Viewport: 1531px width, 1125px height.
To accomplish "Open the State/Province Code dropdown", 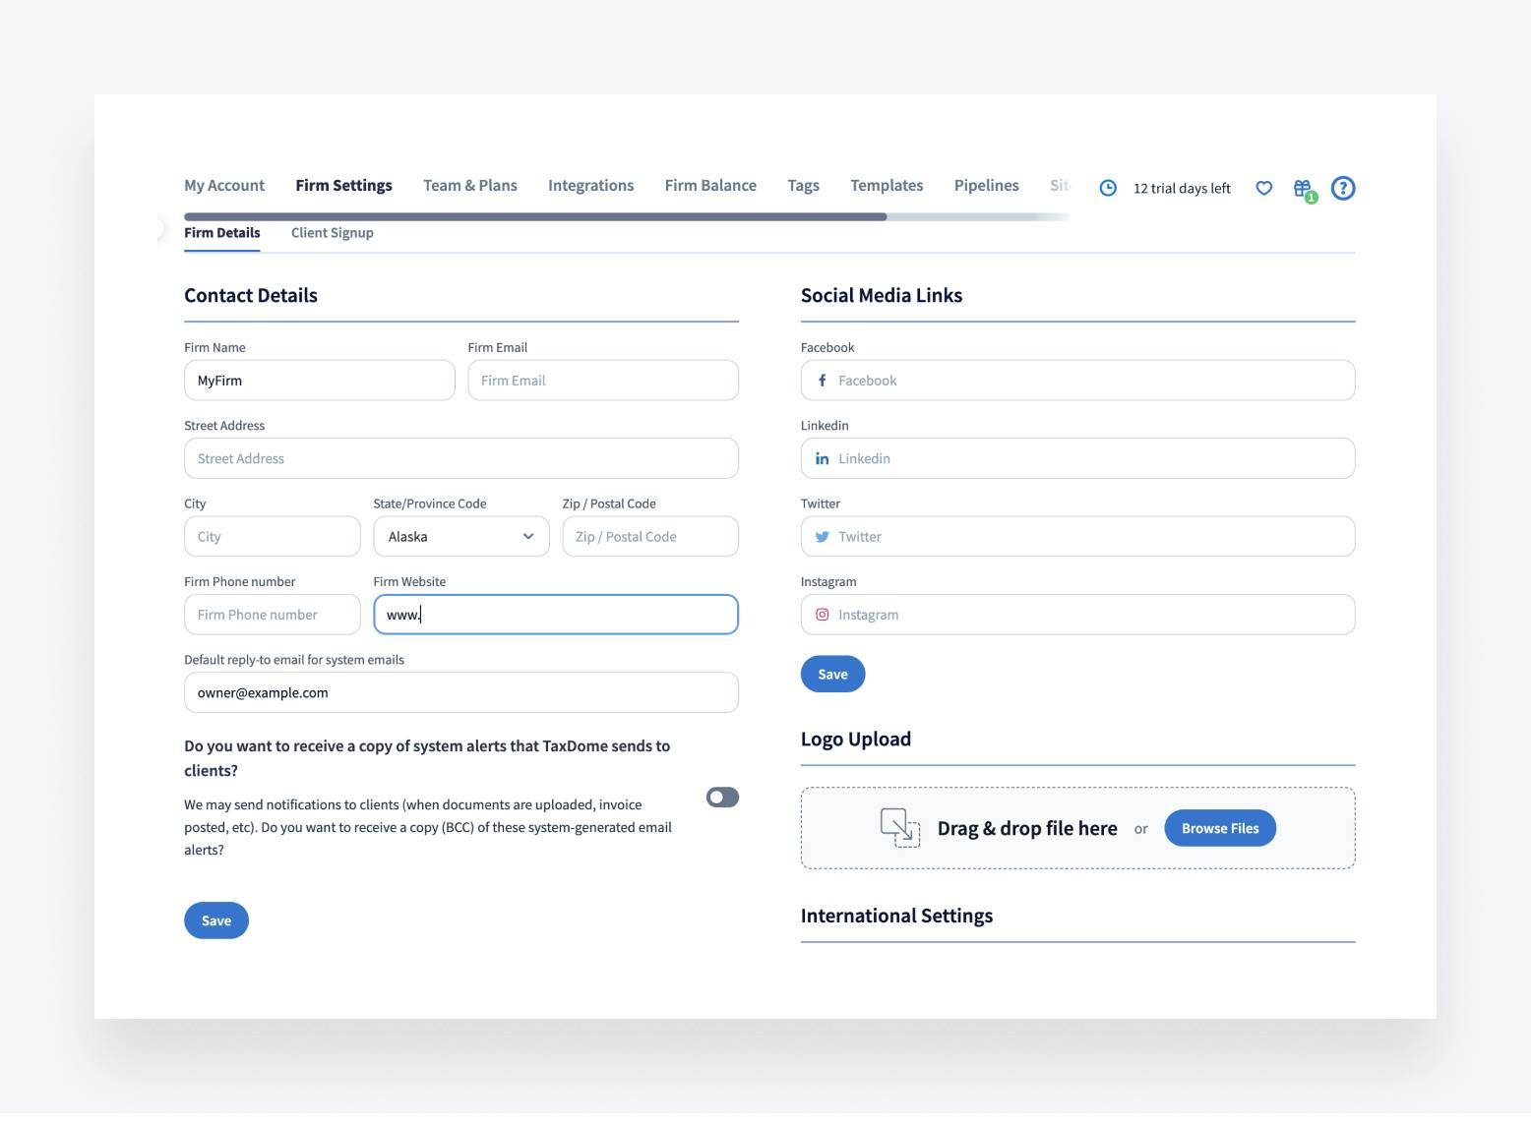I will click(460, 537).
